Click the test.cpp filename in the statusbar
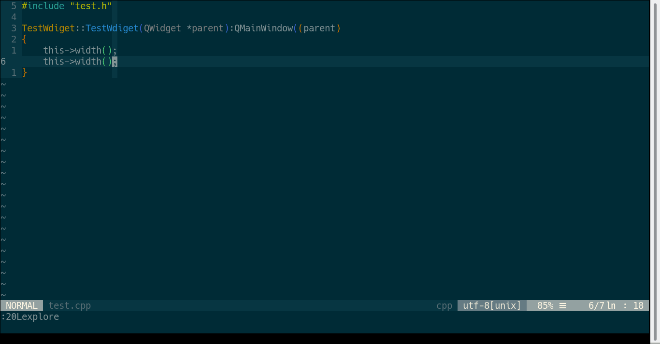Viewport: 660px width, 344px height. [69, 305]
